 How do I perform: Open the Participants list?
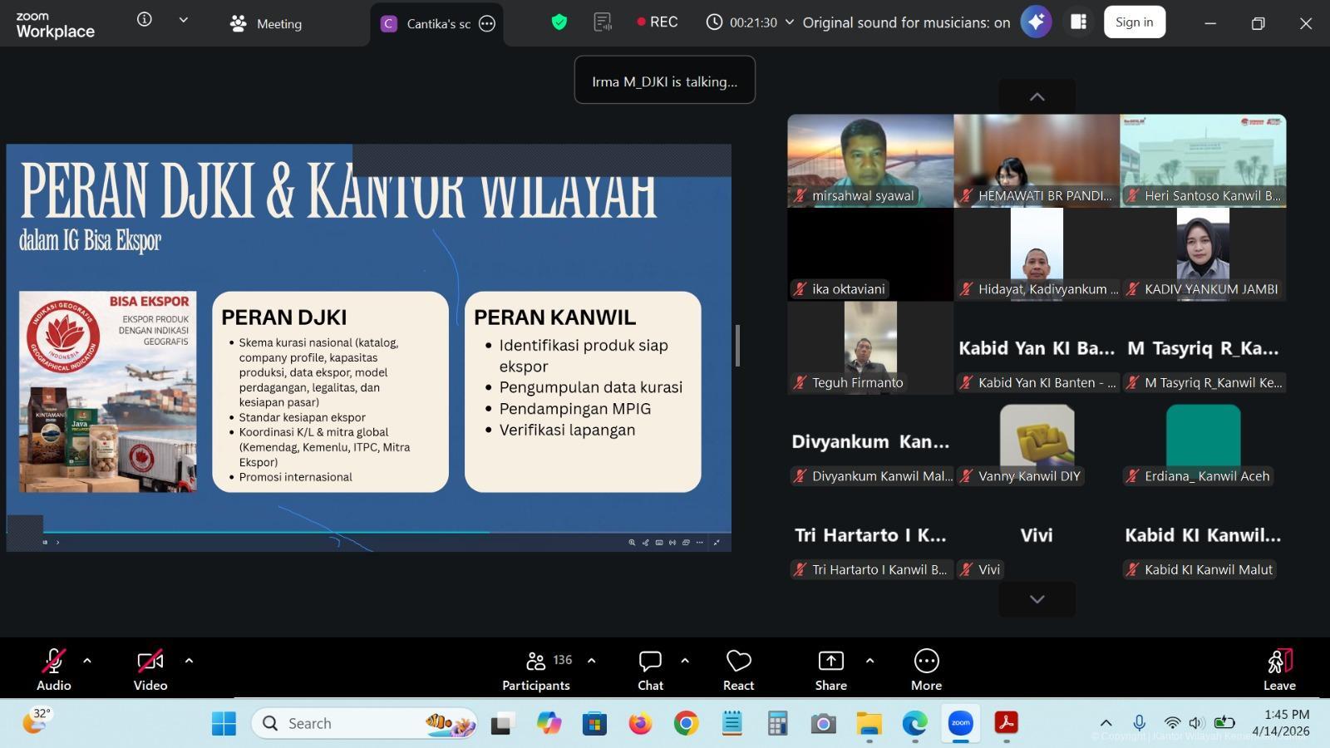pos(536,670)
